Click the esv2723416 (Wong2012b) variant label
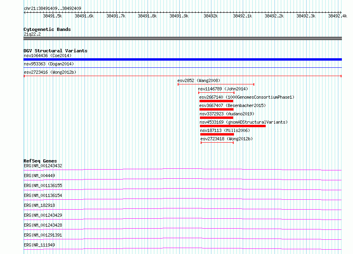Image resolution: width=353 pixels, height=254 pixels. (50, 72)
